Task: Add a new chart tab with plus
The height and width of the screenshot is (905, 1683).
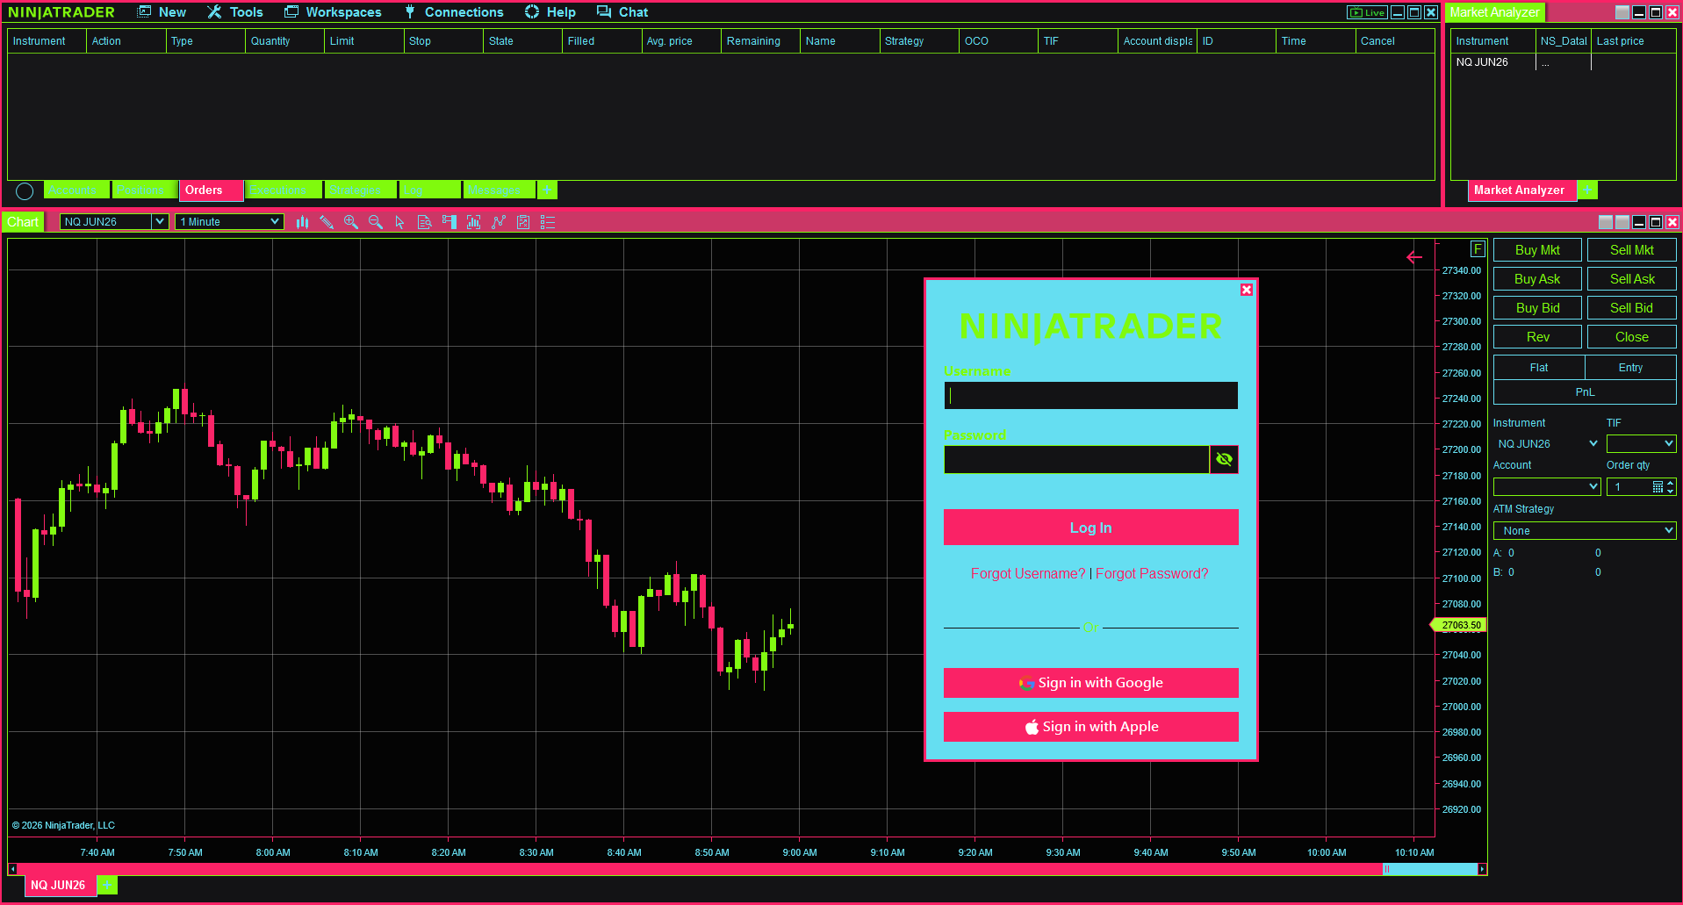Action: click(107, 885)
